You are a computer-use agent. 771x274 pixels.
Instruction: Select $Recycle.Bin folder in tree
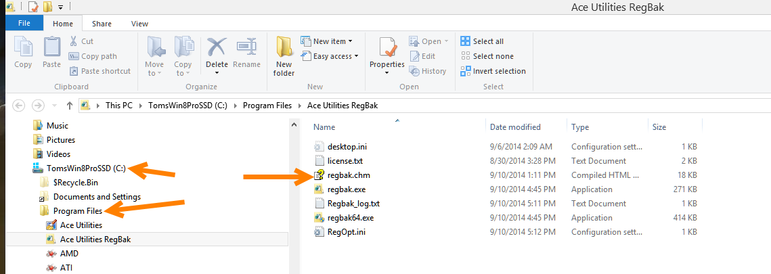pos(76,183)
